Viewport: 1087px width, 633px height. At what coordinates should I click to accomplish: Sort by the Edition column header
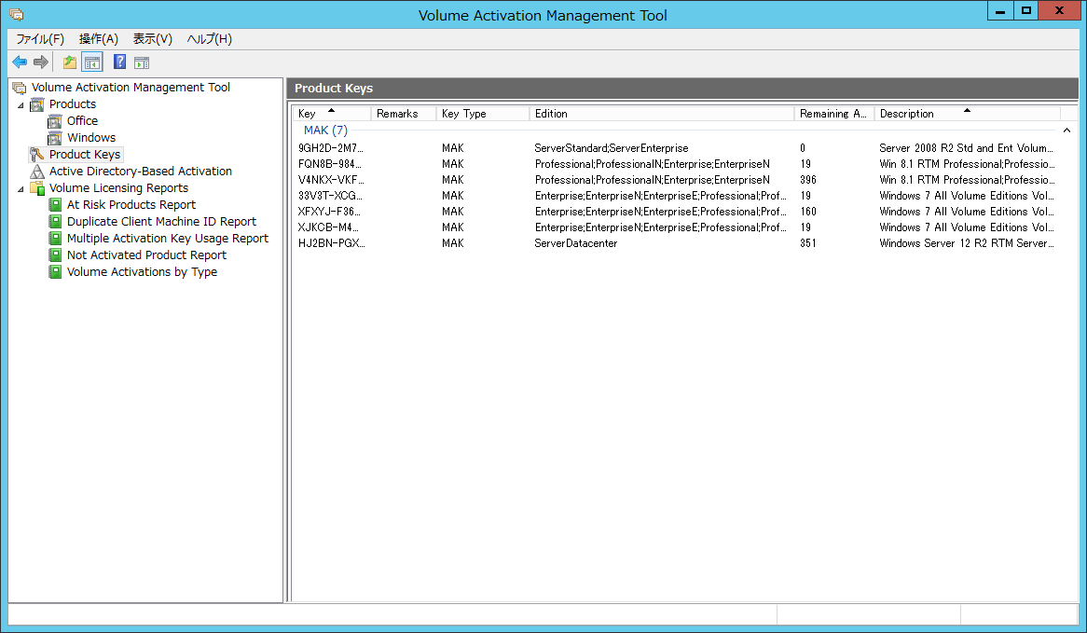(661, 114)
